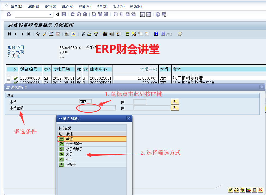Image resolution: width=266 pixels, height=195 pixels.
Task: Click the Subtotal icon next to Sigma
Action: [134, 34]
